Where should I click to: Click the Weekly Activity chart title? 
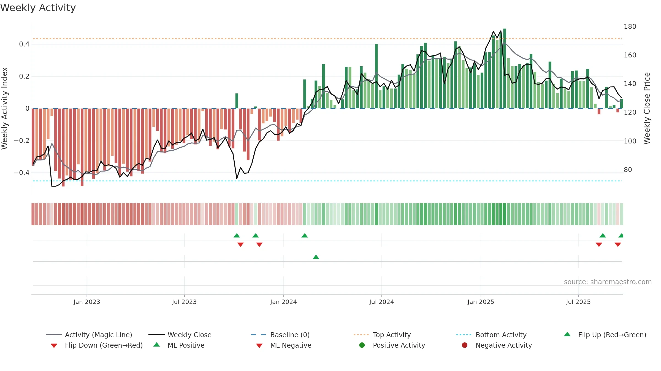(38, 8)
